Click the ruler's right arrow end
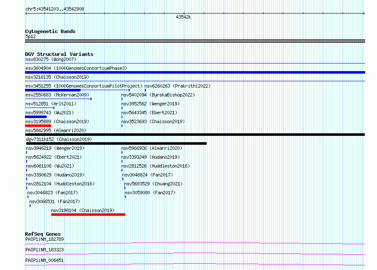 363,14
